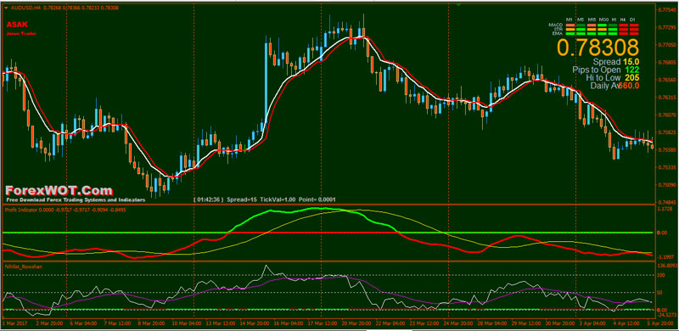This screenshot has width=679, height=331.
Task: Click the M5 timeframe header in the dashboard
Action: pyautogui.click(x=581, y=20)
